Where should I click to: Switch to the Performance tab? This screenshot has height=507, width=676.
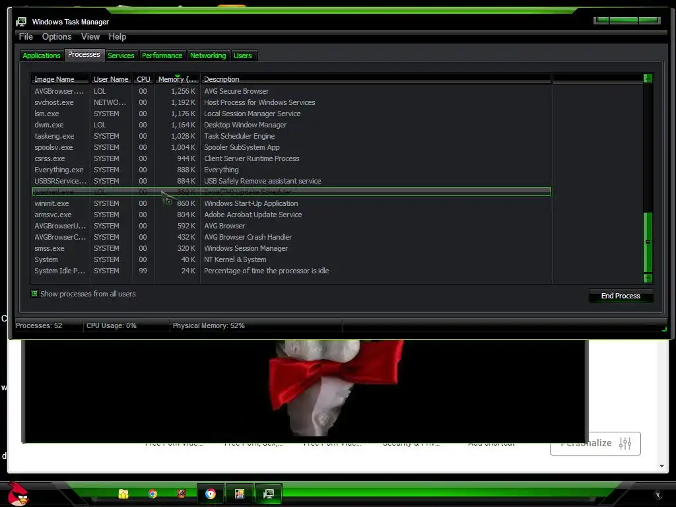[162, 55]
